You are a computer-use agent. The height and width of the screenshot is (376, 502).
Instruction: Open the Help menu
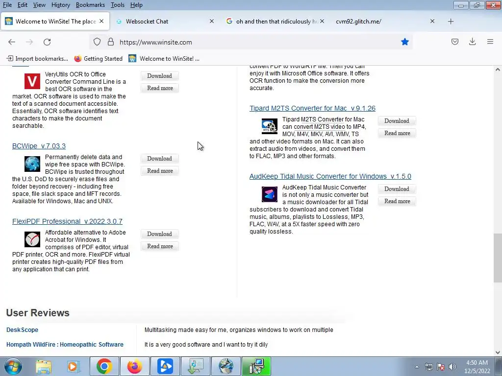coord(136,5)
